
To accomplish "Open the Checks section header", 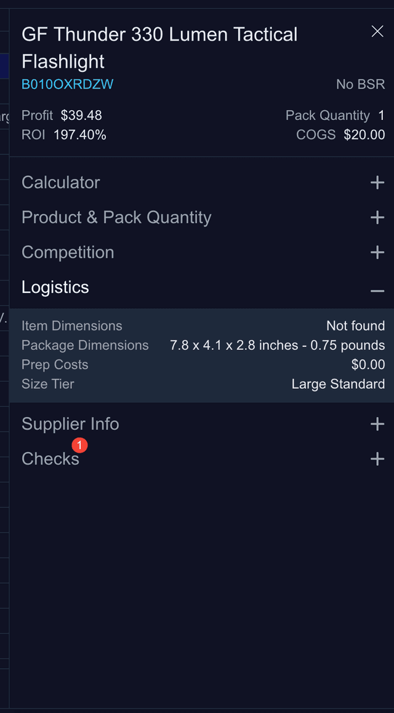I will [x=50, y=459].
